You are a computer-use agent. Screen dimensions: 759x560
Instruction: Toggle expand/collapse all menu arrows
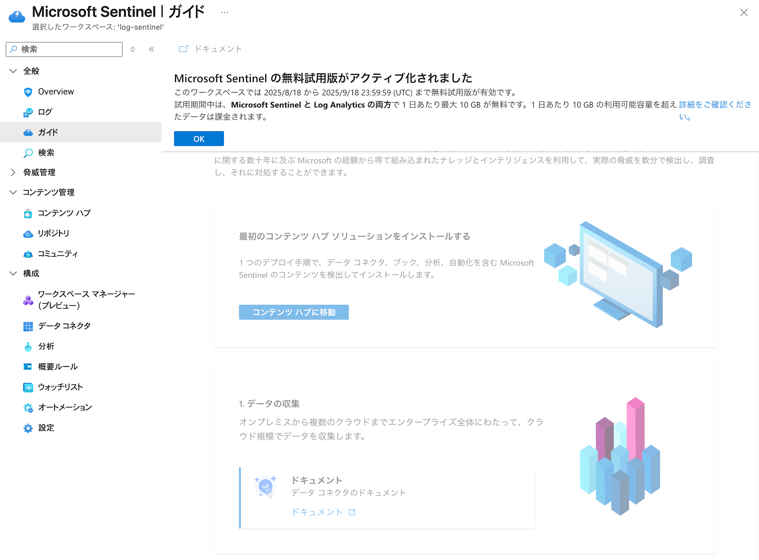[132, 49]
